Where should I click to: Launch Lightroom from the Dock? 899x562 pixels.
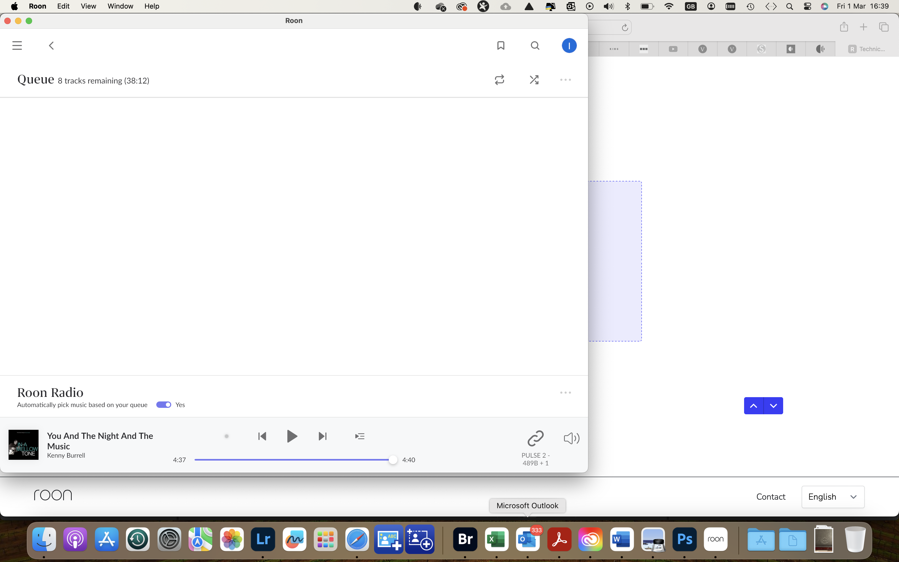[x=263, y=539]
